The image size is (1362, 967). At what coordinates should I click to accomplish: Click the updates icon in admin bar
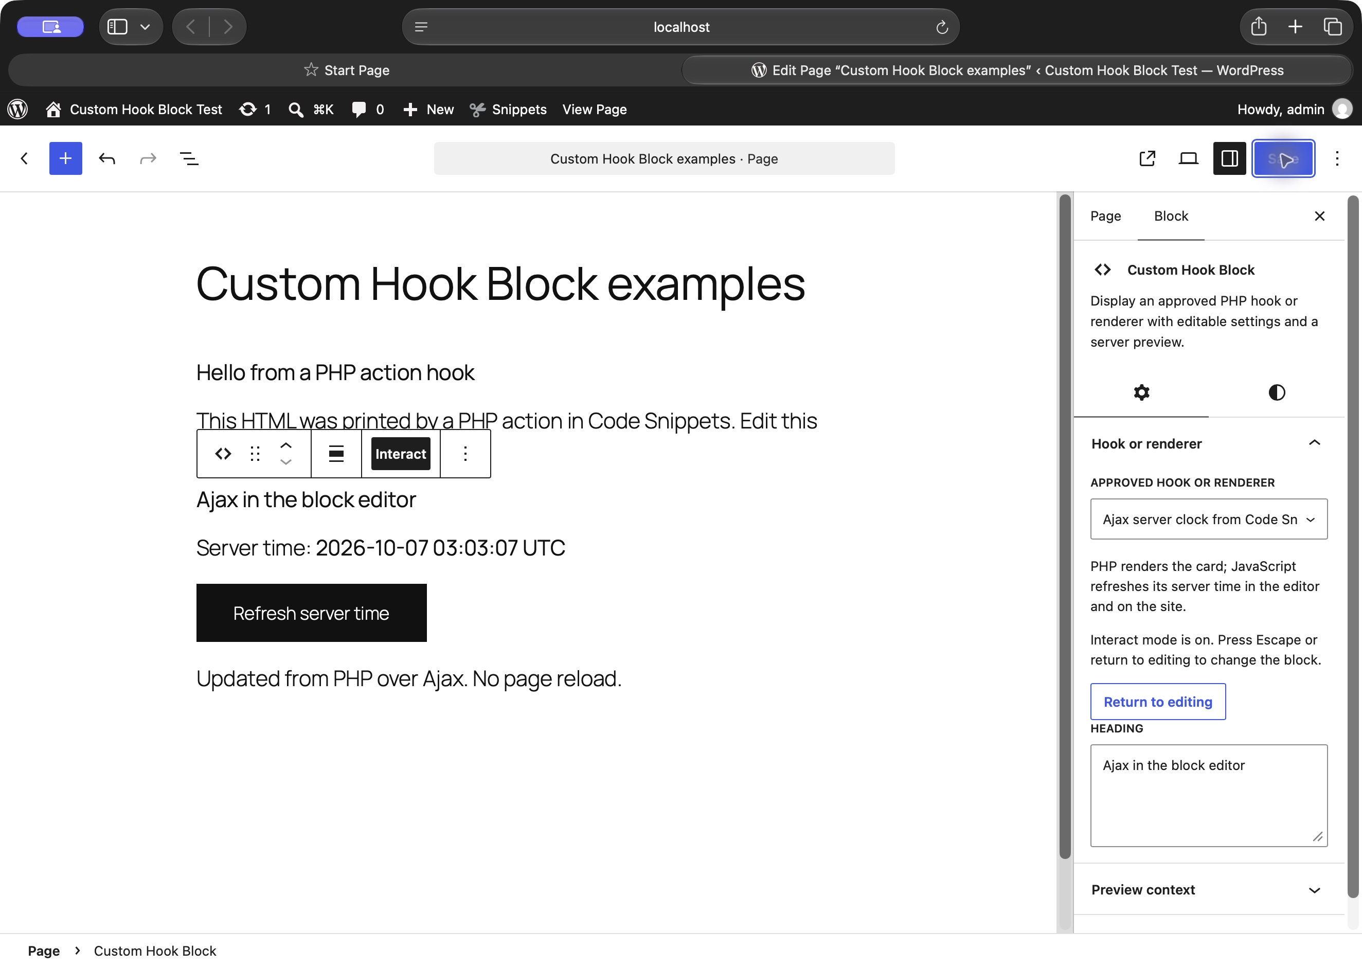[255, 109]
